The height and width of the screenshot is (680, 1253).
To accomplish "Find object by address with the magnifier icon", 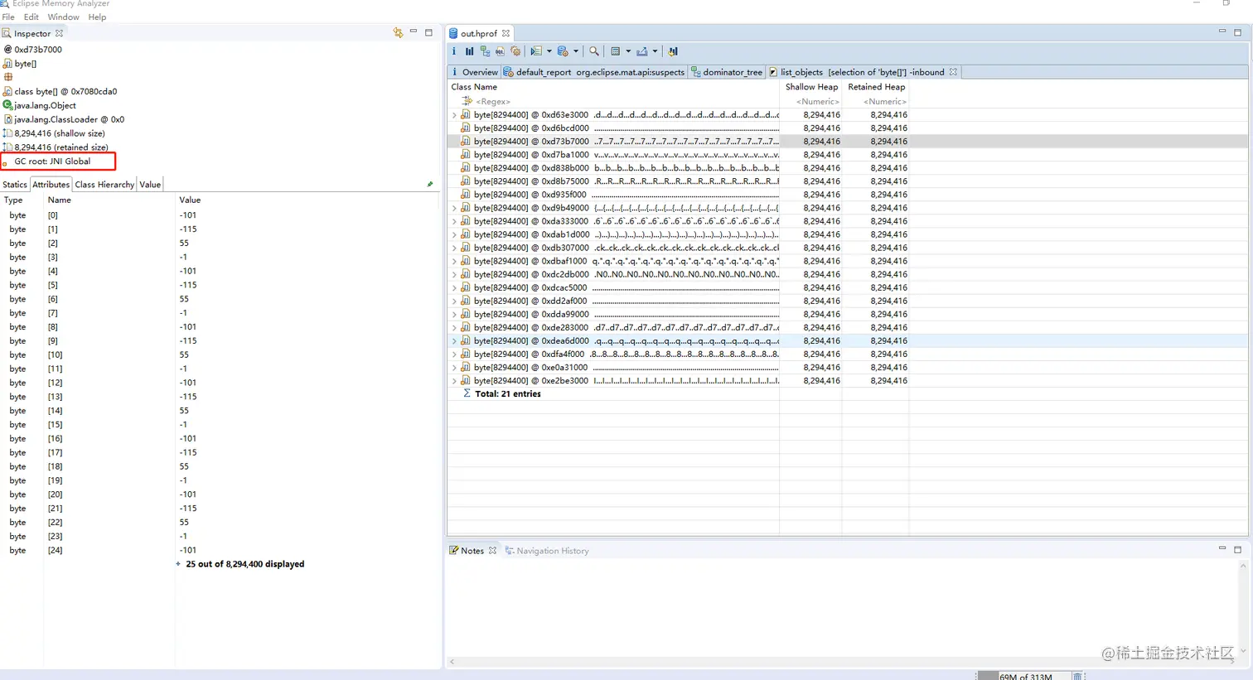I will coord(594,51).
